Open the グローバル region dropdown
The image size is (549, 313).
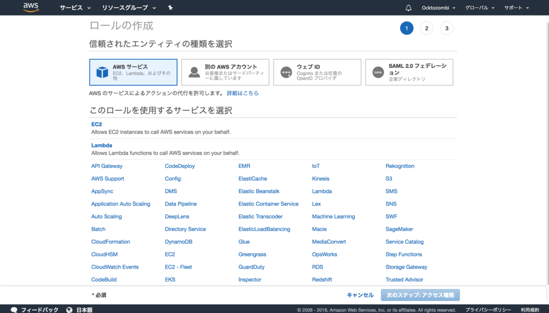[x=480, y=7]
